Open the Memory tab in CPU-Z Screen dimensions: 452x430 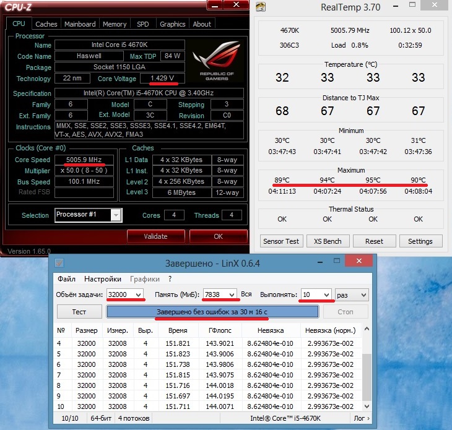point(115,24)
